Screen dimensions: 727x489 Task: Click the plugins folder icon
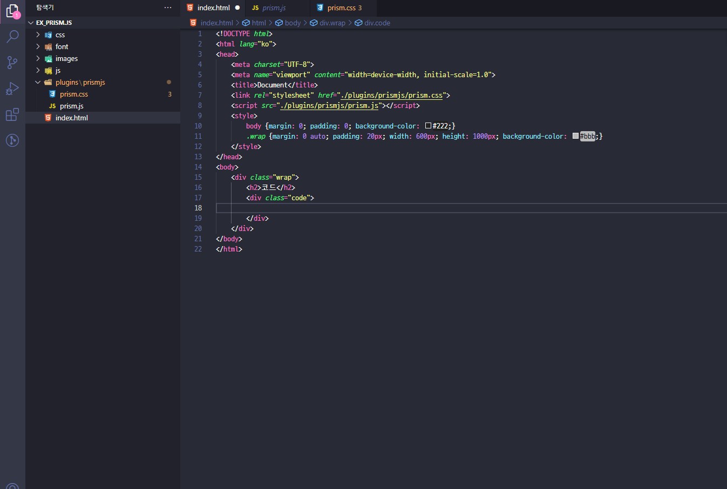[48, 82]
